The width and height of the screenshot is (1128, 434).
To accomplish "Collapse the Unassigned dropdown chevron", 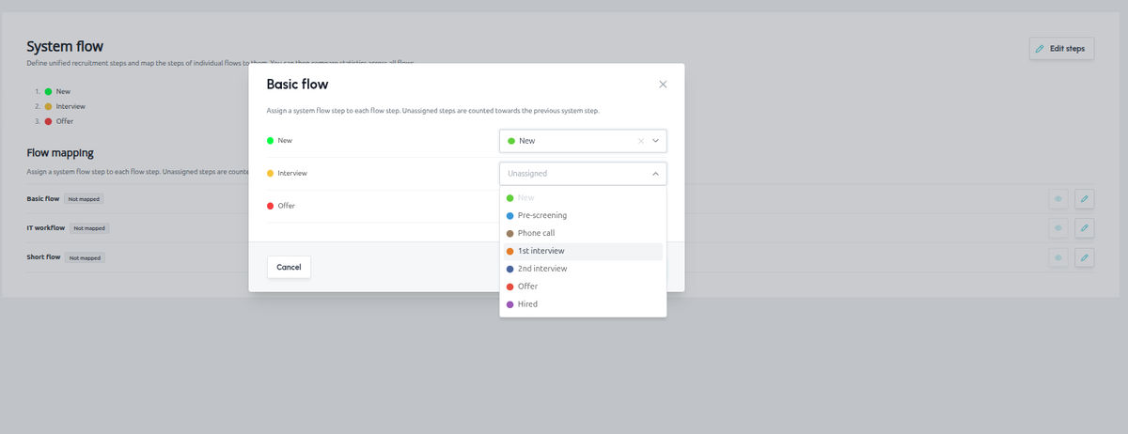I will [655, 174].
